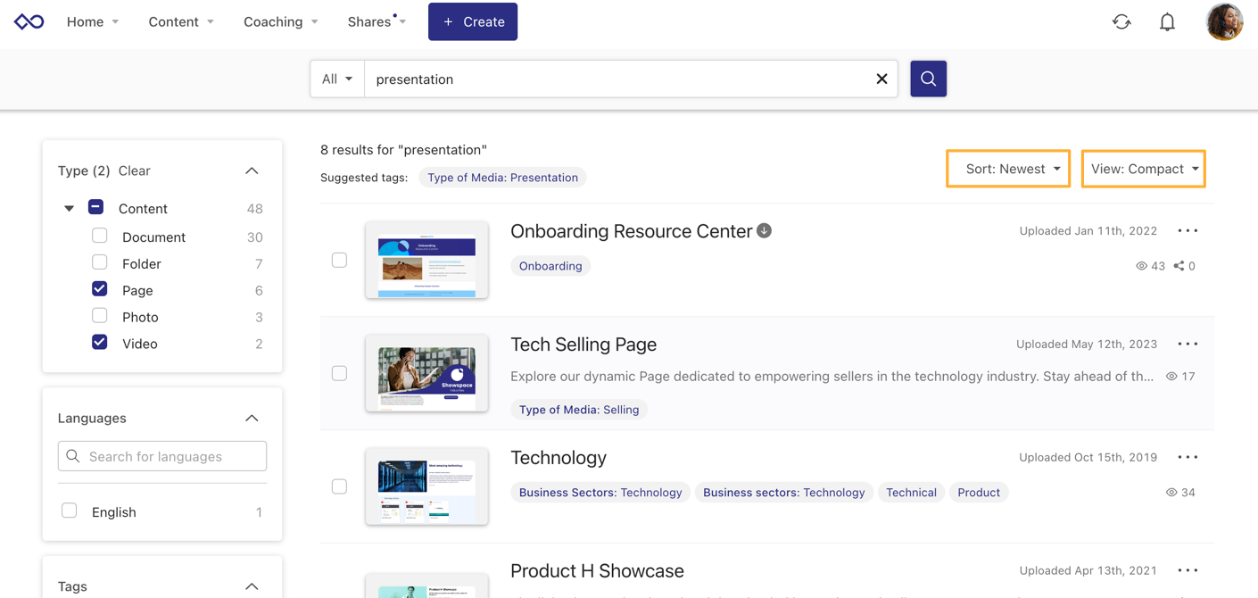Open Technology result thumbnail
The width and height of the screenshot is (1258, 598).
[x=426, y=486]
